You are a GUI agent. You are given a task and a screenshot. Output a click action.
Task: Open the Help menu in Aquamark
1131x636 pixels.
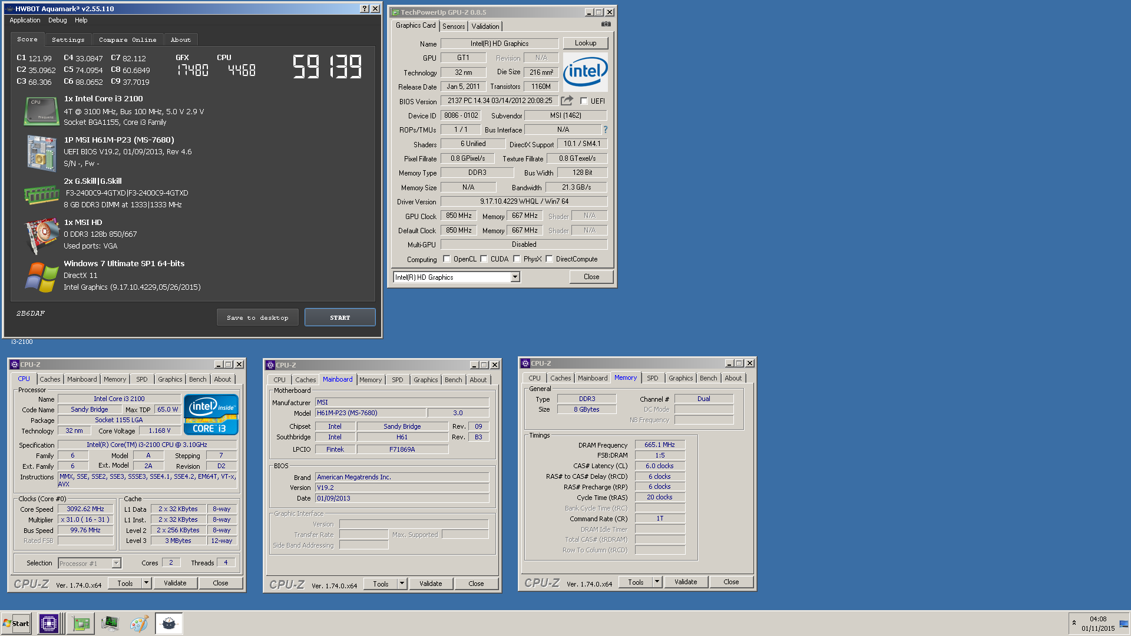point(81,20)
